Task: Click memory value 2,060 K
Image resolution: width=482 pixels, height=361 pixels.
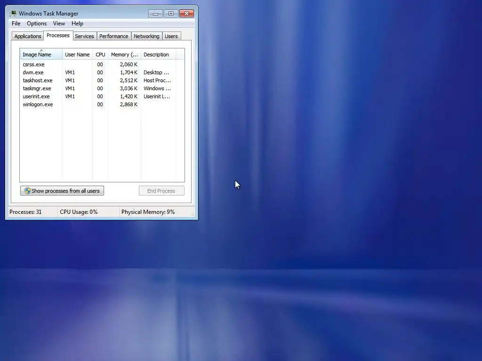Action: 129,64
